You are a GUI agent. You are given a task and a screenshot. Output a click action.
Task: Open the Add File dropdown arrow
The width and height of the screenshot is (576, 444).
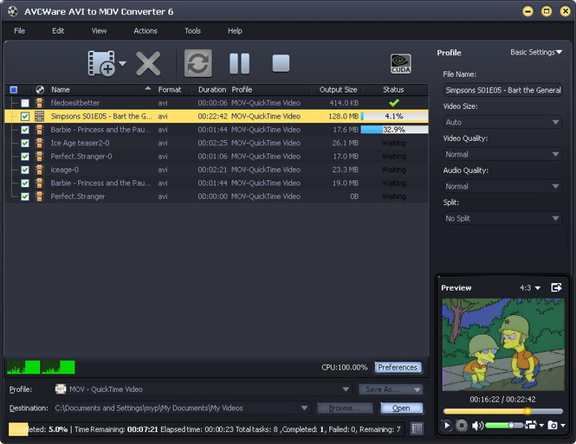point(123,63)
